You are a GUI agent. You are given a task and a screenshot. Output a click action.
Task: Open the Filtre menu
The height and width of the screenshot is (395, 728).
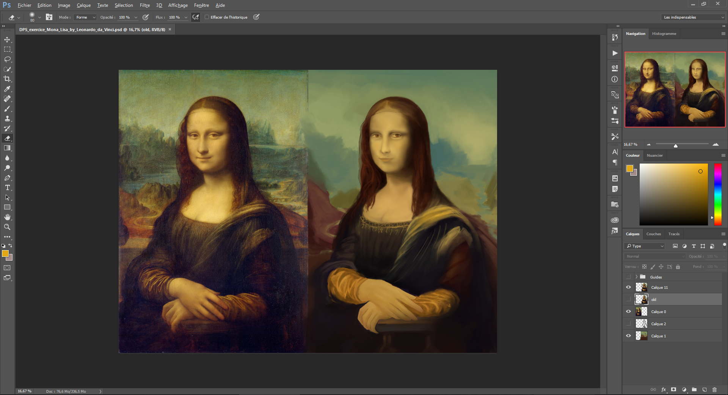coord(144,5)
